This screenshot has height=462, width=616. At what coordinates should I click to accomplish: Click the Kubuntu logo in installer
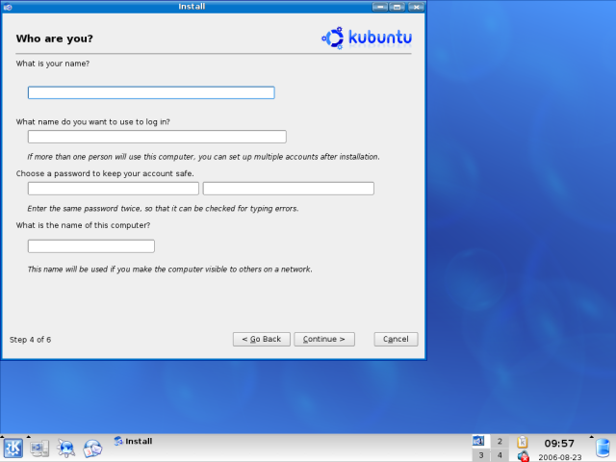(370, 38)
